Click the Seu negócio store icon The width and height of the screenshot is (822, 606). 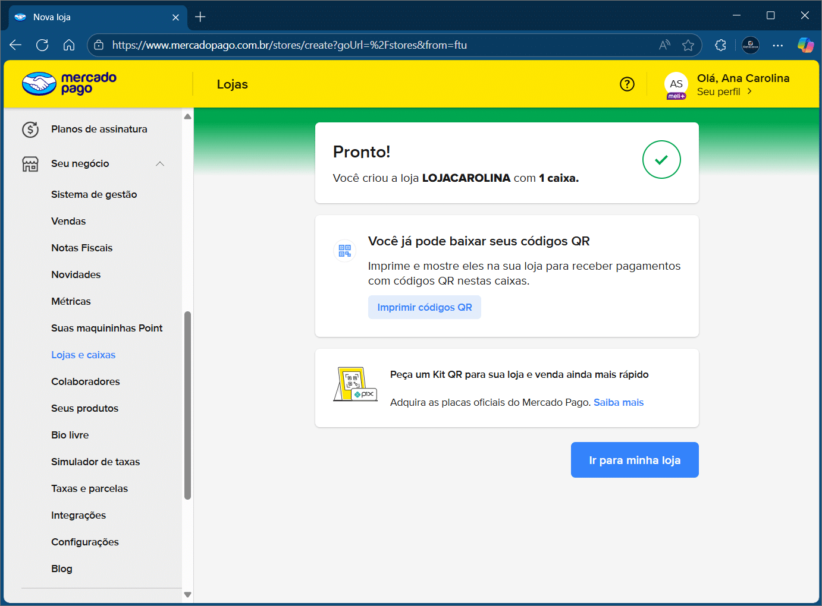[30, 164]
